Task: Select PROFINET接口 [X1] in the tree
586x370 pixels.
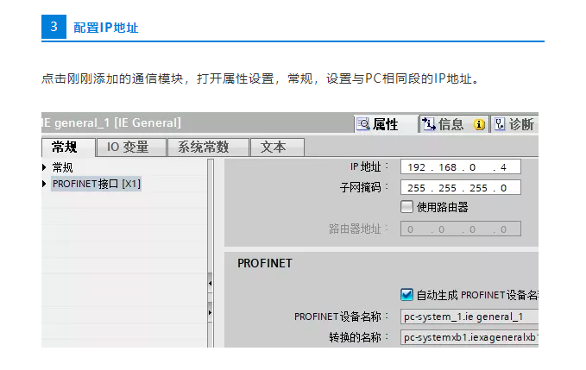Action: click(x=96, y=184)
